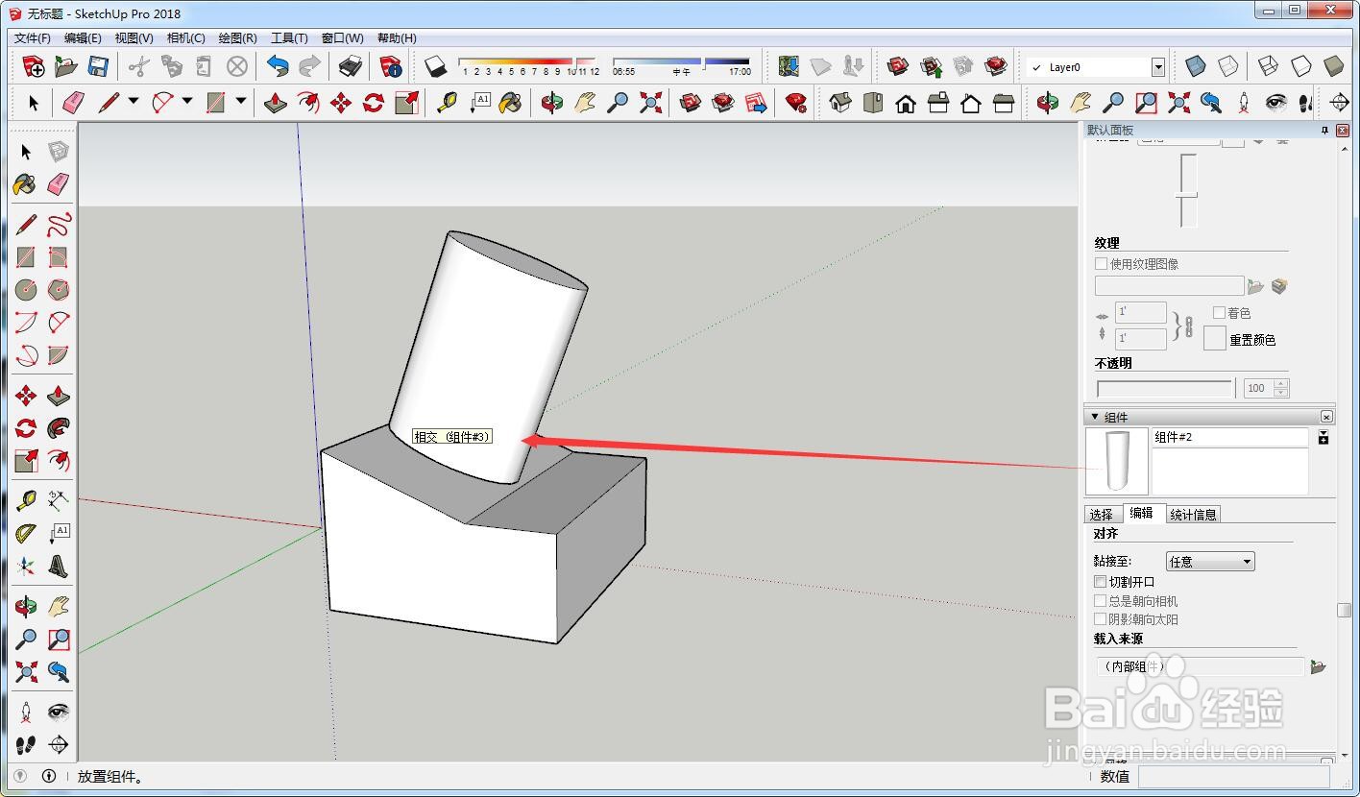Open Model Info with the red info icon
Screen dimensions: 1360x797
[391, 66]
